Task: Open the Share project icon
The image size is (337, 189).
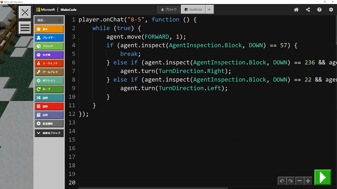Action: (308, 10)
